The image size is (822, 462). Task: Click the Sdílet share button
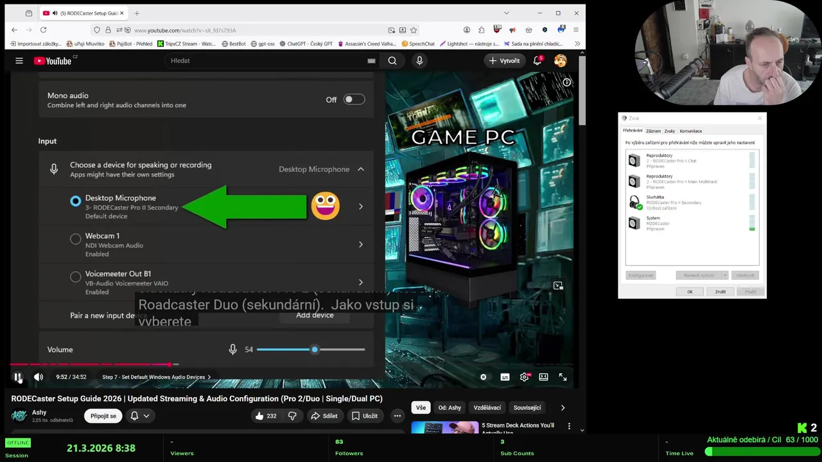[x=324, y=416]
